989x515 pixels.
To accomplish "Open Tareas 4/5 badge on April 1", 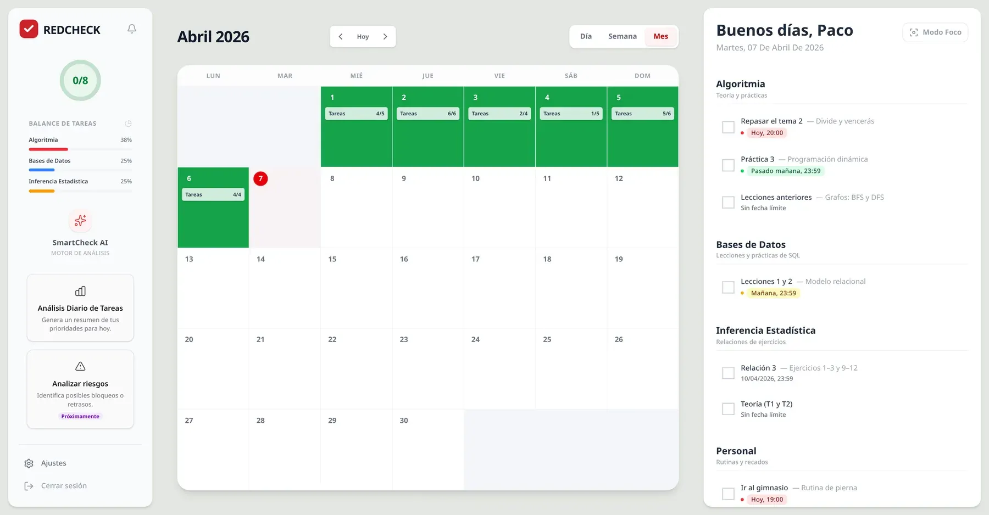I will (x=357, y=114).
